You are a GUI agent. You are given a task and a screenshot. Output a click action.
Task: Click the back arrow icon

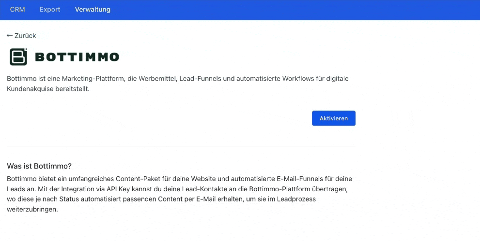click(x=9, y=36)
